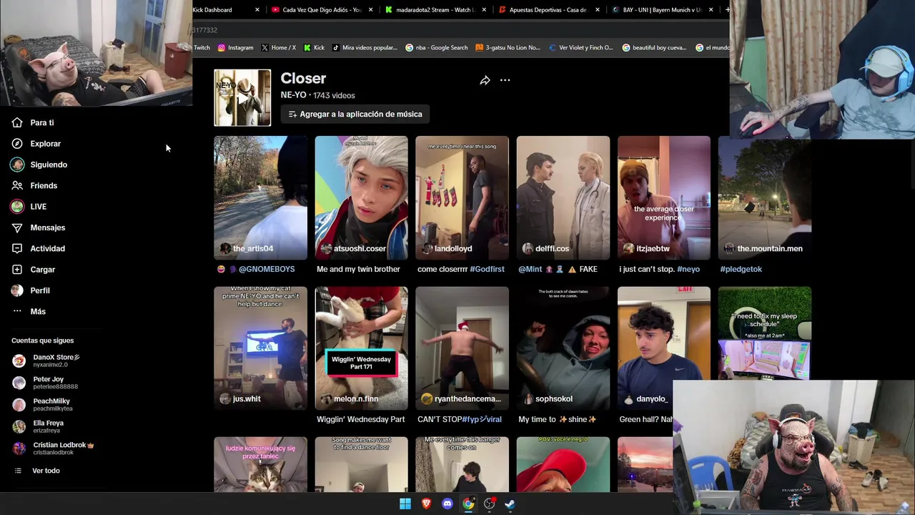Open Mira videos popular TikTok bookmark
The height and width of the screenshot is (515, 915).
click(364, 48)
